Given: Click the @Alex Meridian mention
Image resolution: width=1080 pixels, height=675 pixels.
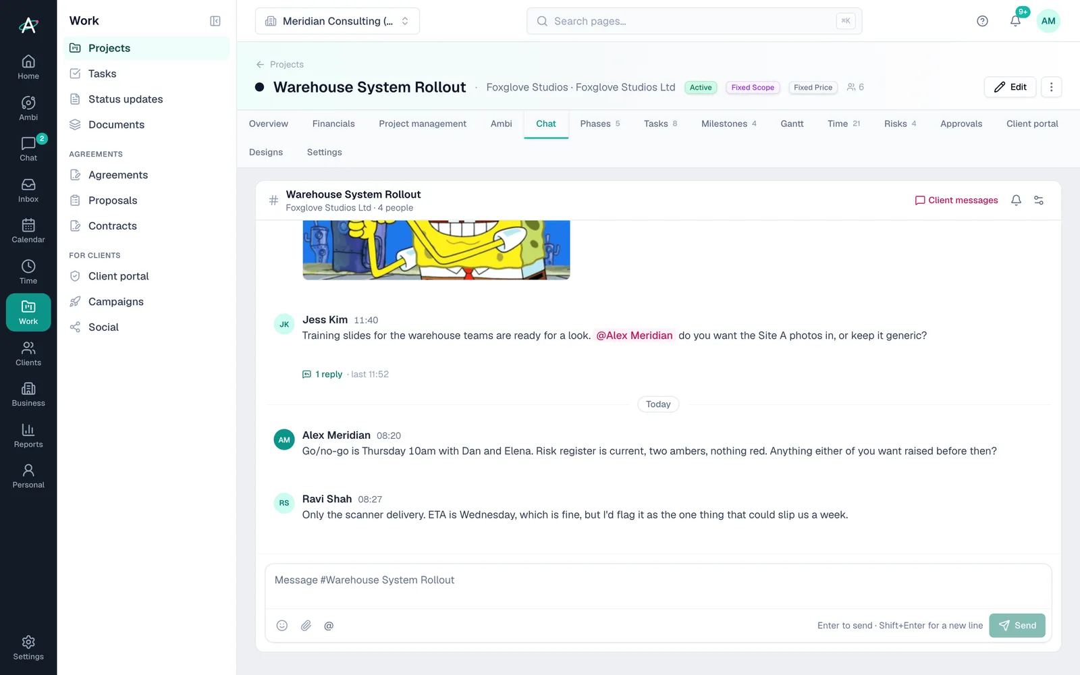Looking at the screenshot, I should pos(634,335).
